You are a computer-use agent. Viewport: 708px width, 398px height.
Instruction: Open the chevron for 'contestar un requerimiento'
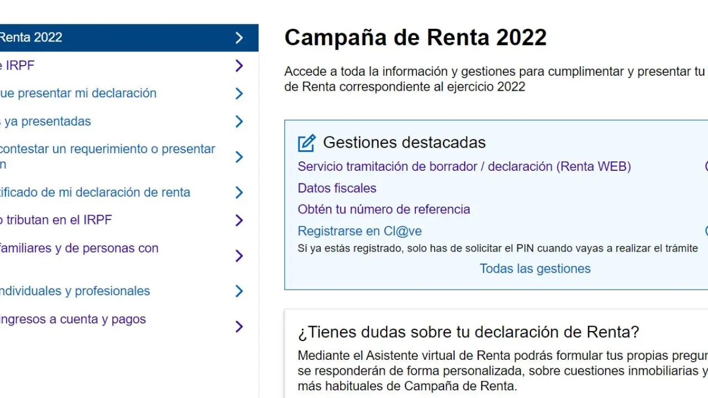click(x=239, y=157)
